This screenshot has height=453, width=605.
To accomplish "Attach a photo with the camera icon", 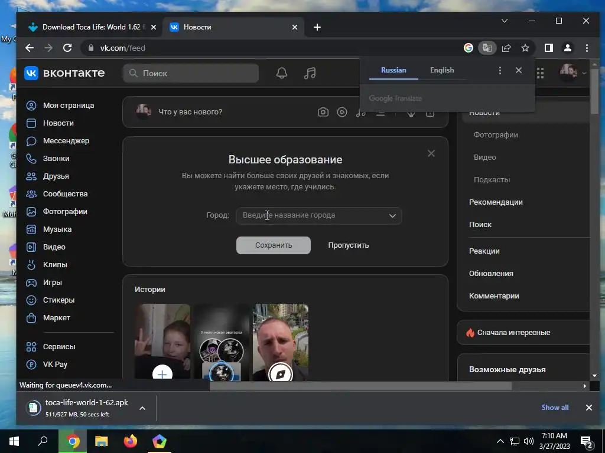I will point(323,112).
